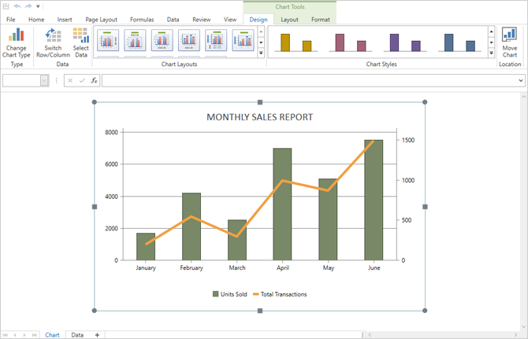The image size is (528, 339).
Task: Expand the Chart Styles gallery
Action: [491, 53]
